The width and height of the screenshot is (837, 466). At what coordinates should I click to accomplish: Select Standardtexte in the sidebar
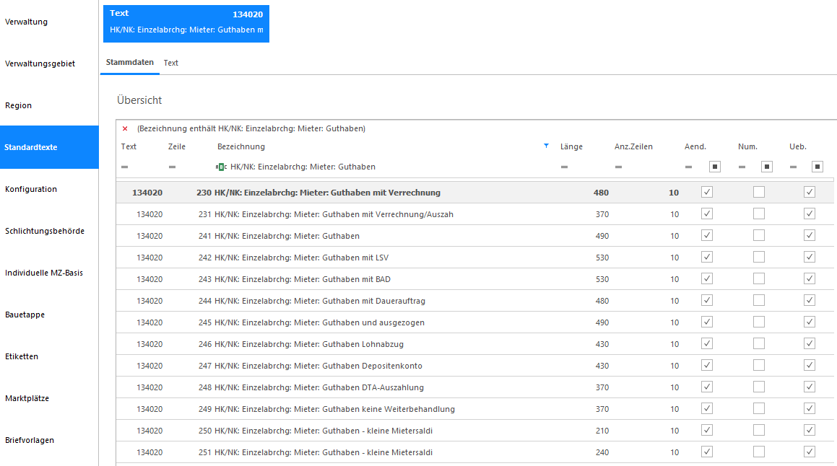click(49, 147)
